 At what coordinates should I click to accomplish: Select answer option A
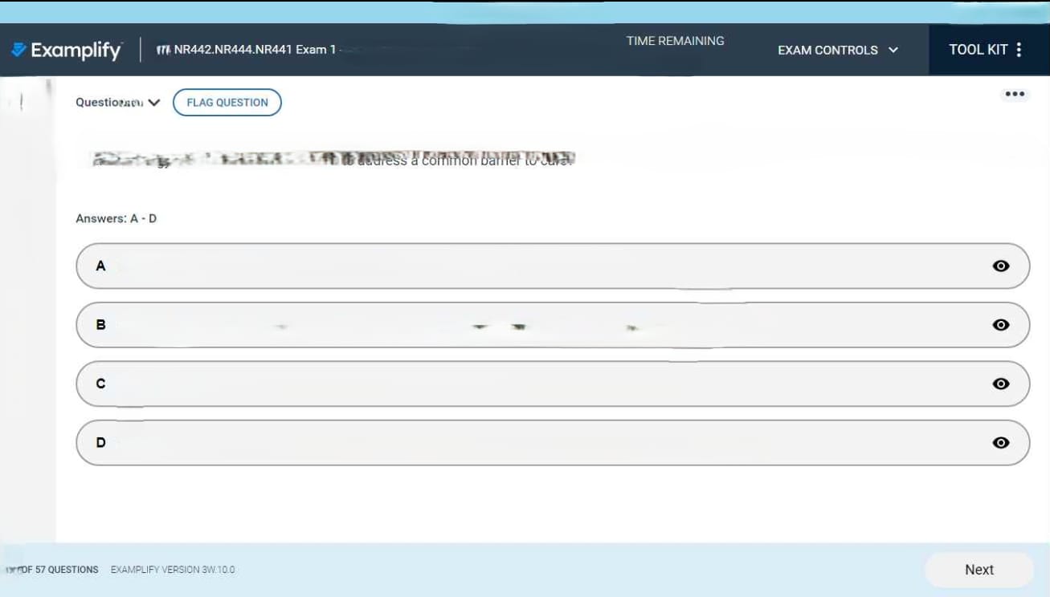coord(530,266)
